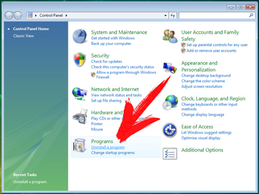Click Set up file sharing
259x194 pixels.
(x=106, y=100)
